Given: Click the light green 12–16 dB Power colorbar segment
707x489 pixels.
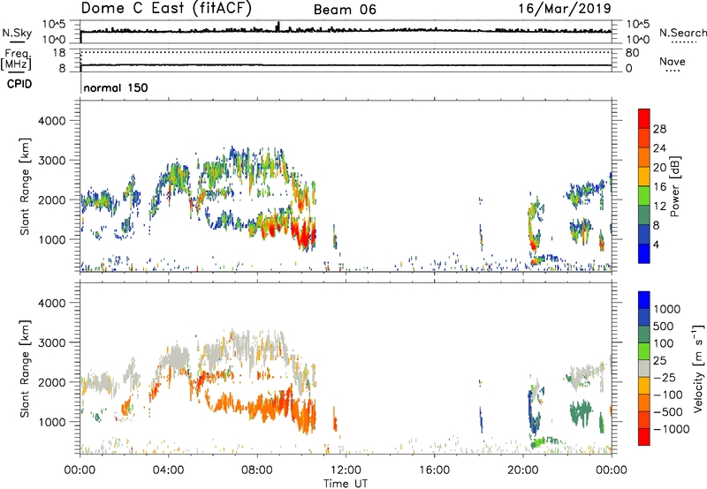Looking at the screenshot, I should 644,196.
